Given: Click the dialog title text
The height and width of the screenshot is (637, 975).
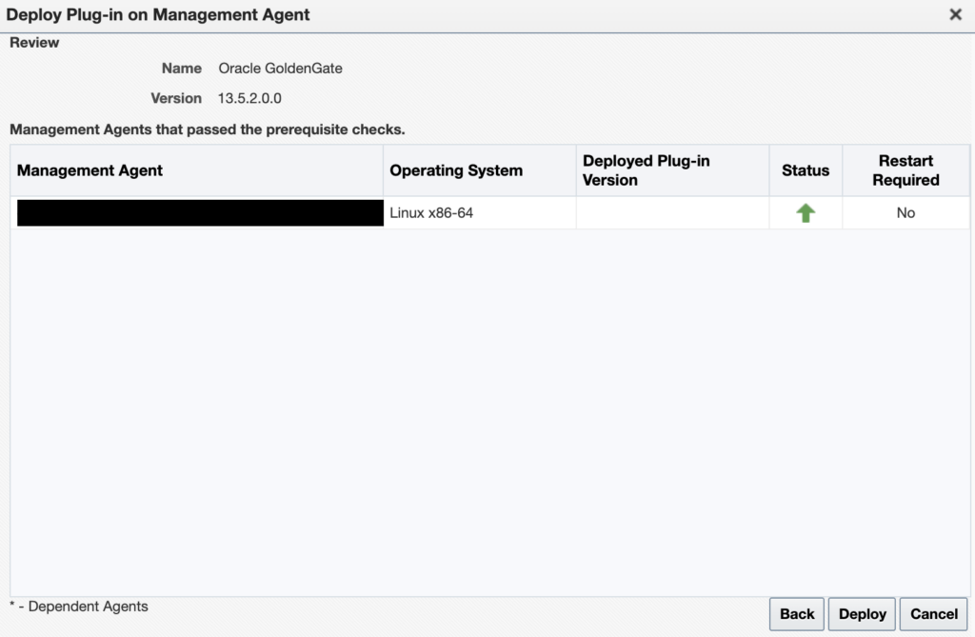Looking at the screenshot, I should click(x=158, y=15).
